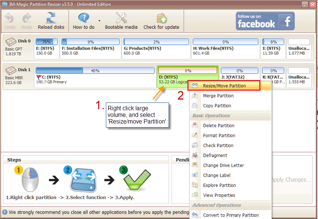The image size is (318, 219).
Task: Click the C: partition 40% usage bar
Action: pos(95,70)
